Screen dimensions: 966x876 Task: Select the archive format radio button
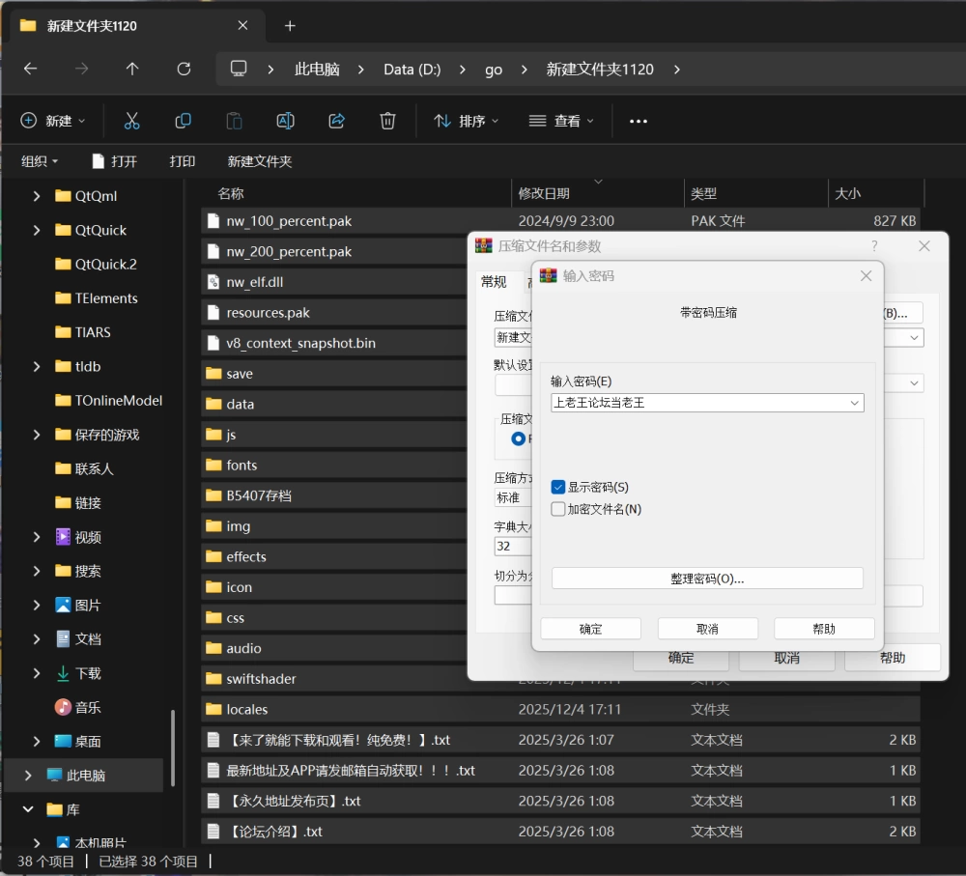tap(518, 438)
